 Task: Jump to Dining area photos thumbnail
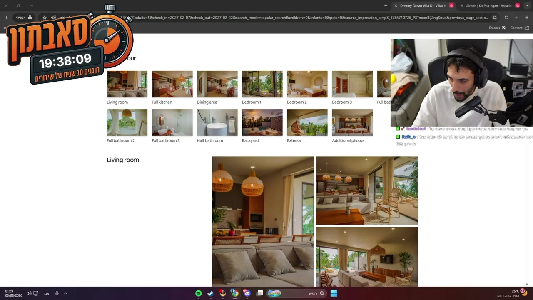217,84
